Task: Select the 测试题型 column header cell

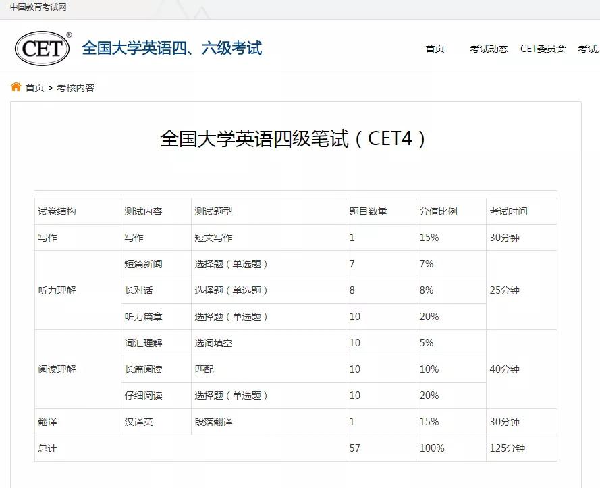Action: 213,211
